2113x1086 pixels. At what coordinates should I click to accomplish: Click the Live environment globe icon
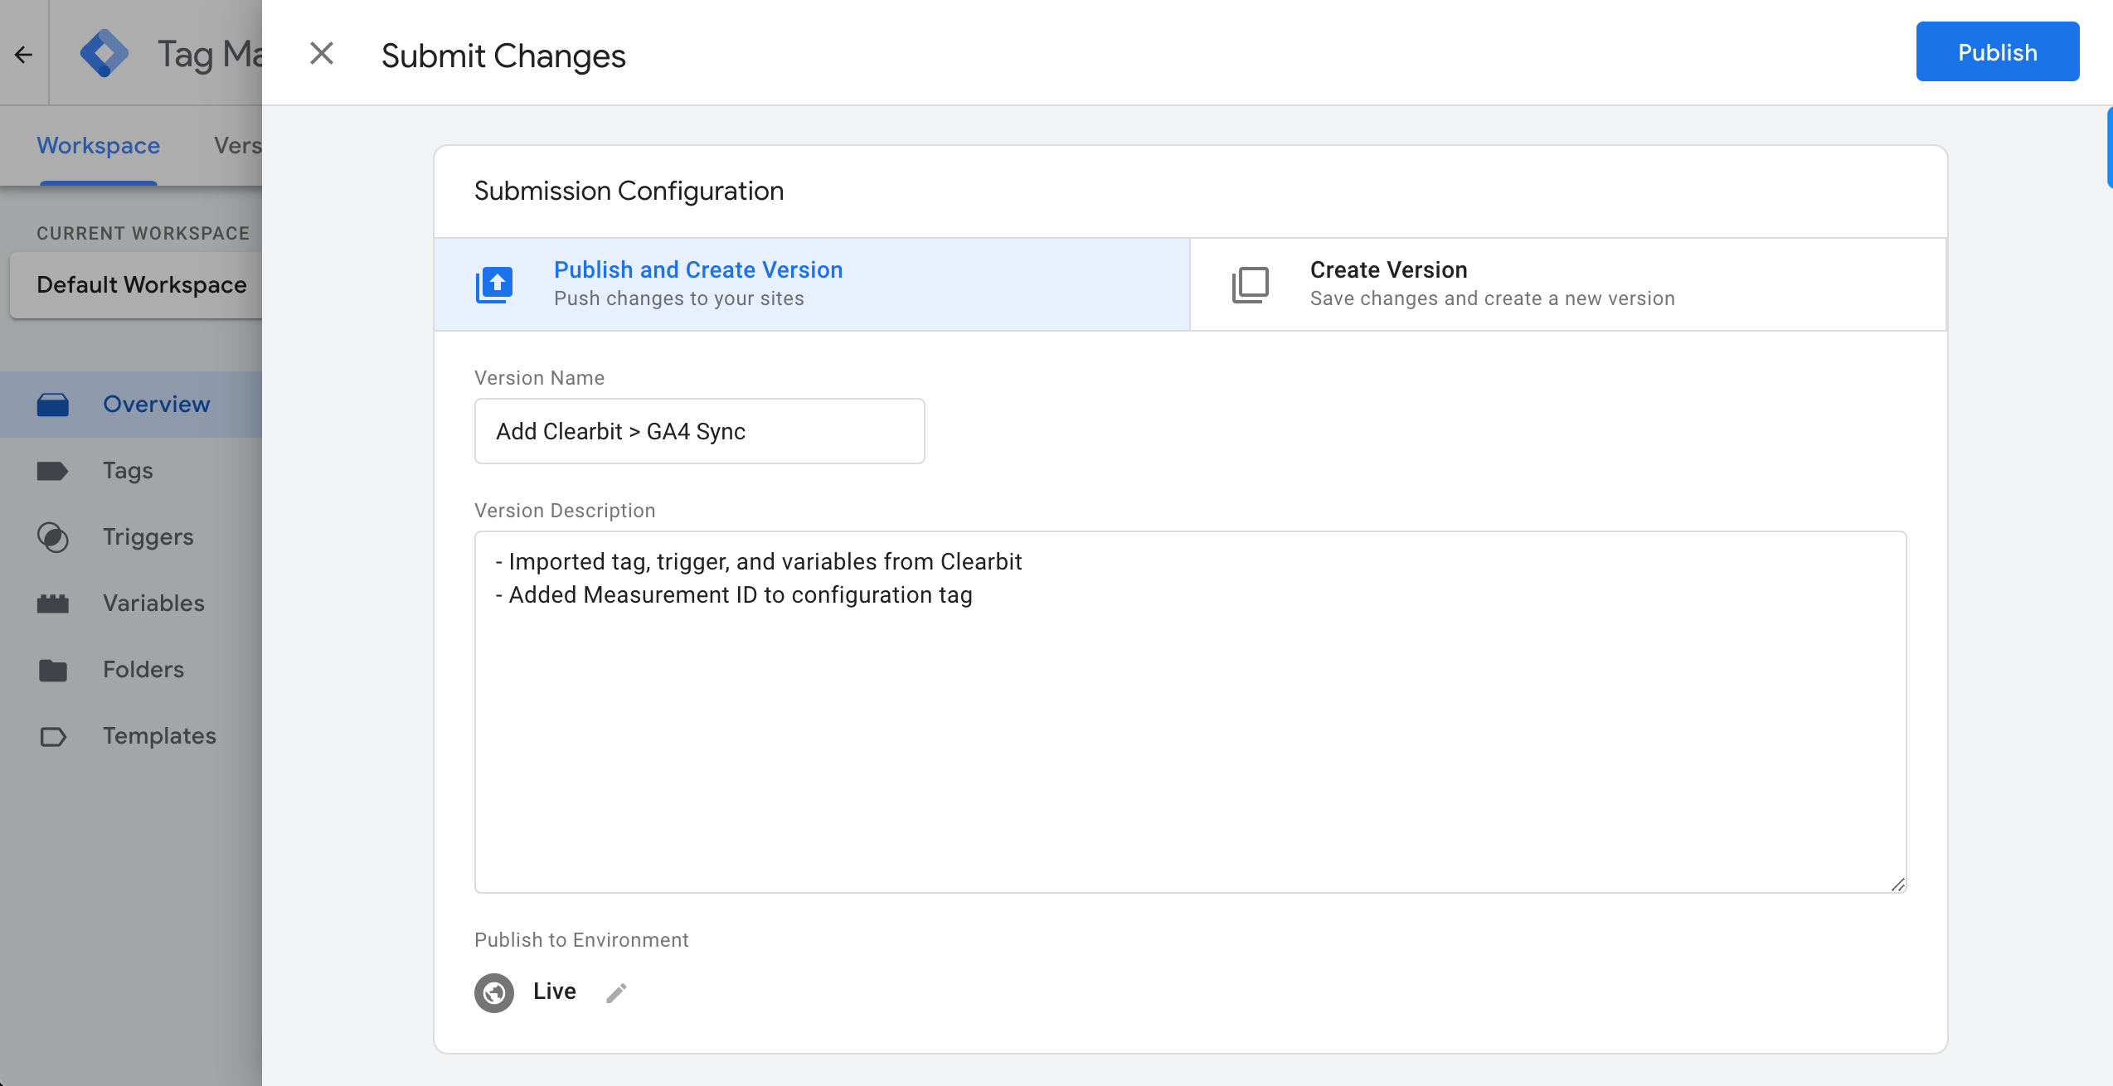[494, 992]
